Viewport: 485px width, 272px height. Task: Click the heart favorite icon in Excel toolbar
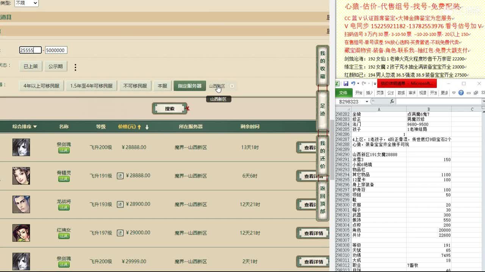(454, 93)
